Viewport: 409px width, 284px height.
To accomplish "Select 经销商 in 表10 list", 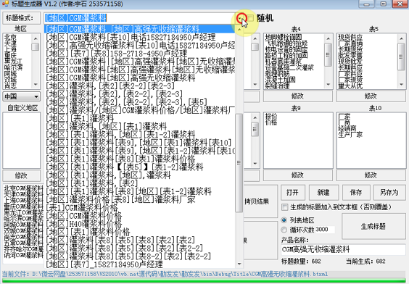I will pos(347,128).
